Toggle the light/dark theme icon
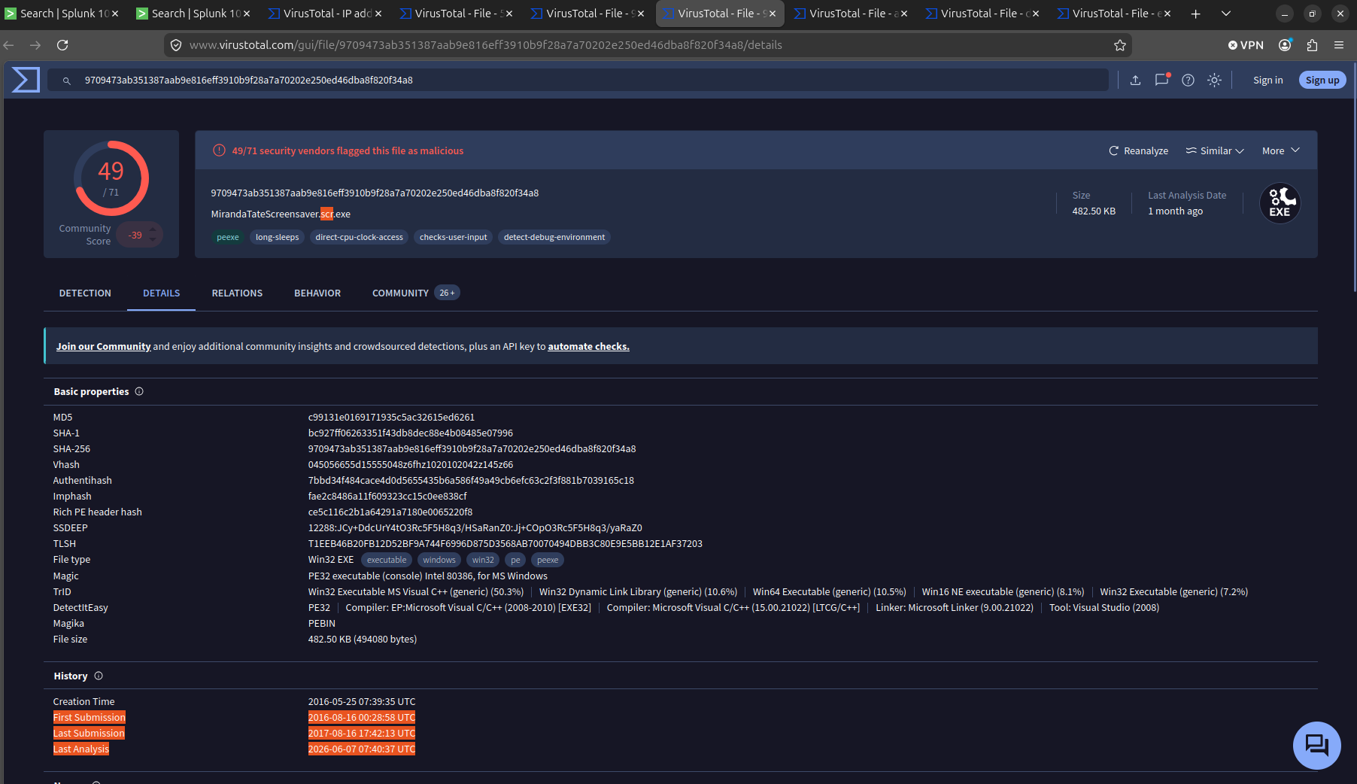The height and width of the screenshot is (784, 1357). coord(1214,80)
